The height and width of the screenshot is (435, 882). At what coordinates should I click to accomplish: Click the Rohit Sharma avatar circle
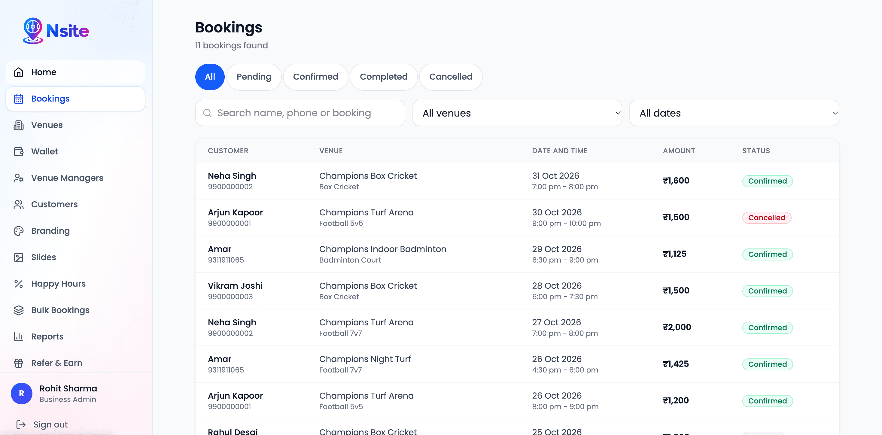(x=22, y=393)
